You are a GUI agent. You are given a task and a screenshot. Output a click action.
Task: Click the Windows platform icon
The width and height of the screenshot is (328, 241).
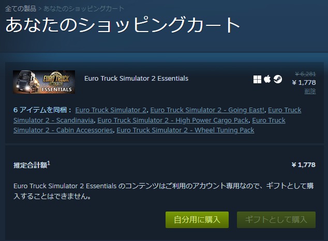point(257,79)
